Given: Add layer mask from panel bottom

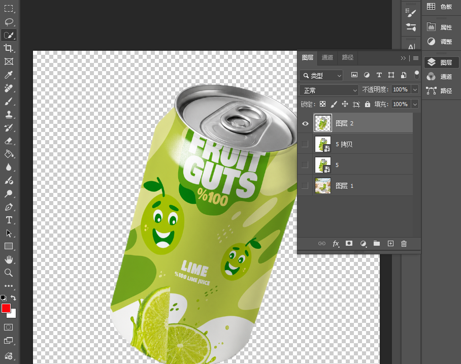Looking at the screenshot, I should point(349,244).
